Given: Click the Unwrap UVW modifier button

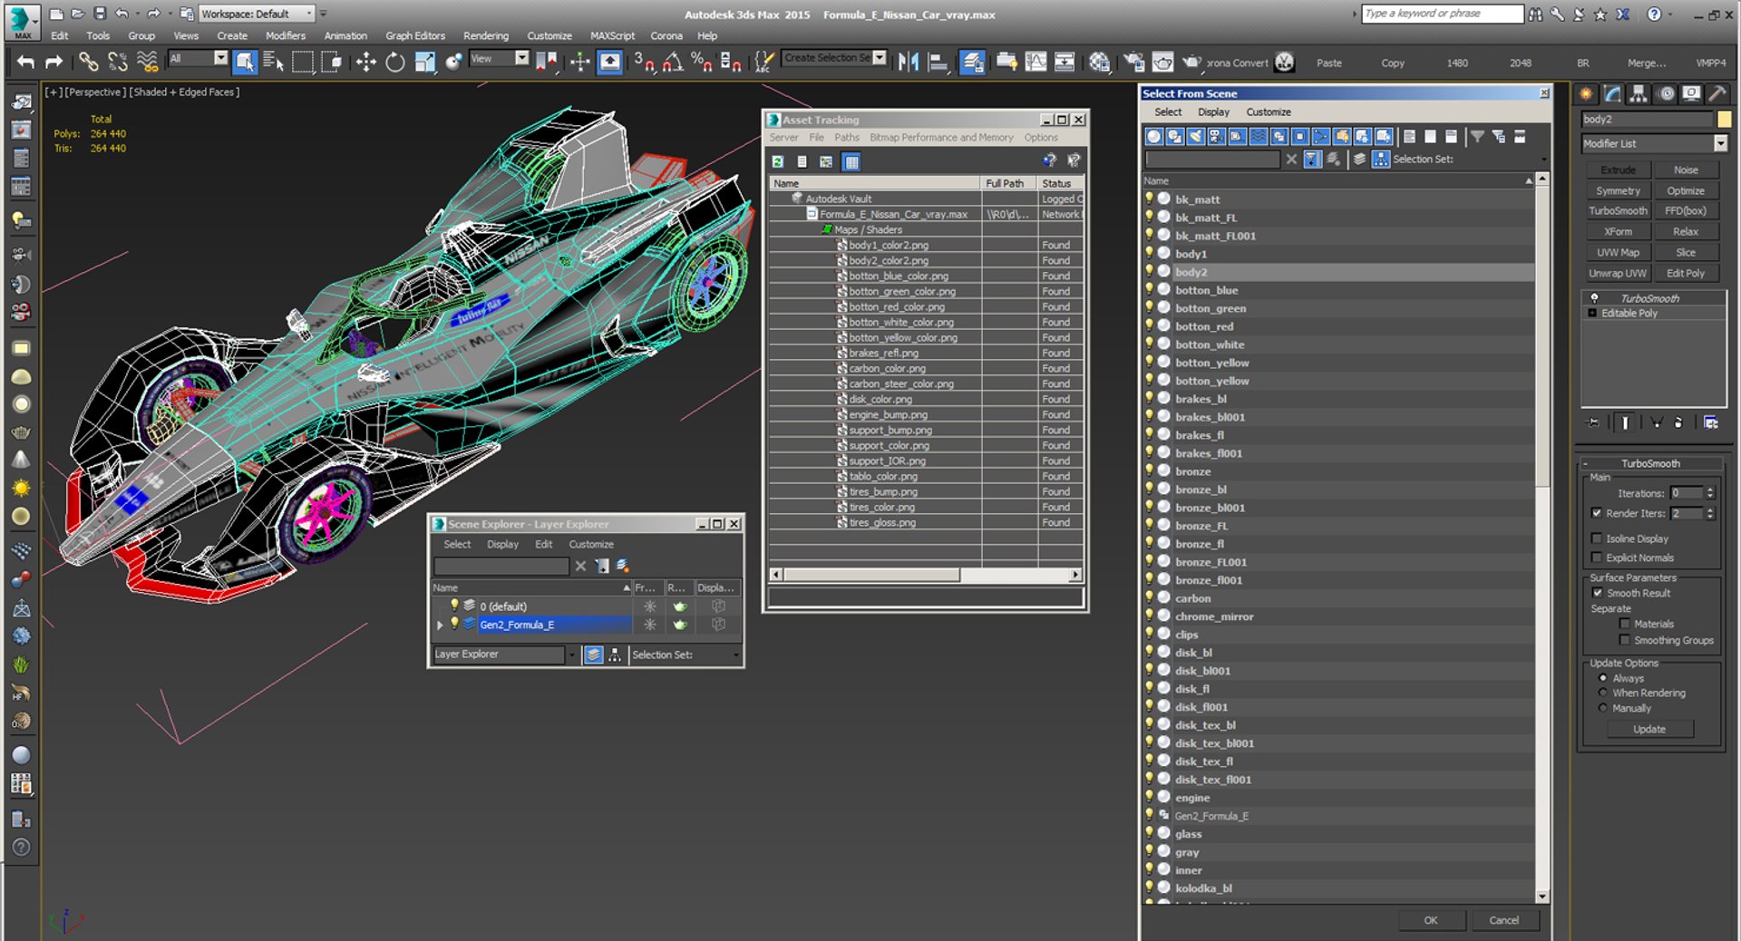Looking at the screenshot, I should [1618, 274].
